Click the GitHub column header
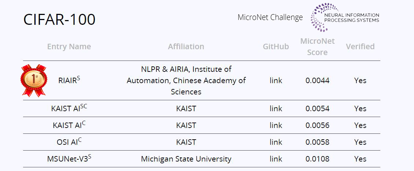Screen dimensions: 414x171 pyautogui.click(x=276, y=46)
